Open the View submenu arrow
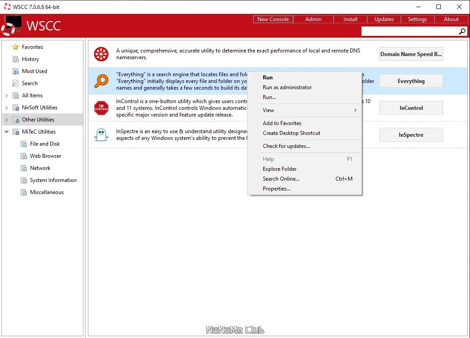The image size is (470, 338). point(356,110)
